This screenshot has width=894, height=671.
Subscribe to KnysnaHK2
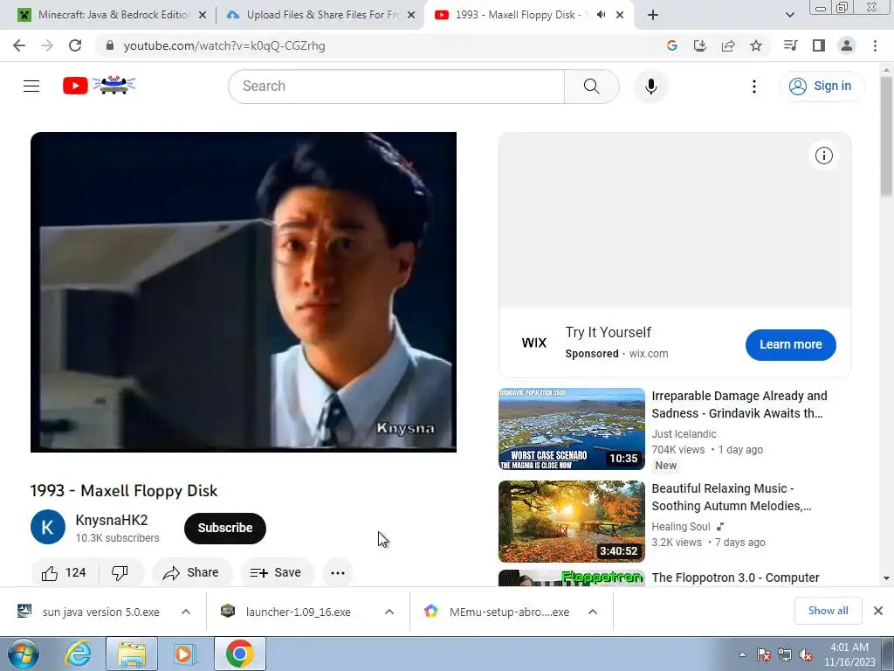[225, 529]
